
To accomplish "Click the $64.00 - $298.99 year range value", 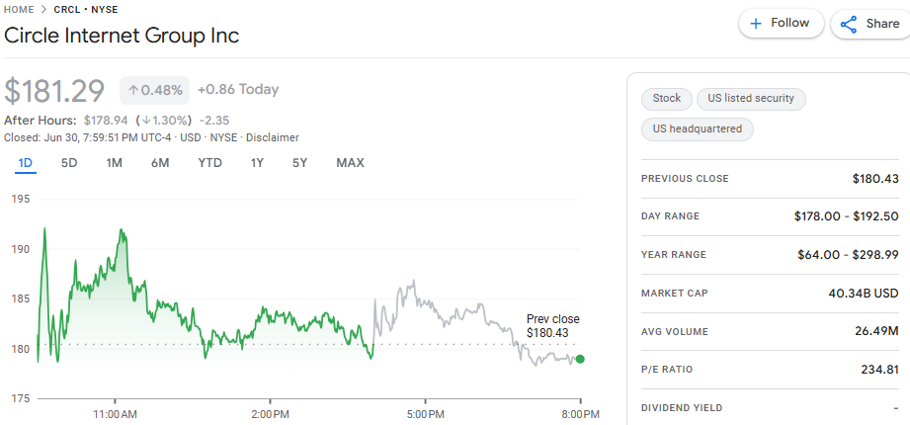I will point(849,255).
